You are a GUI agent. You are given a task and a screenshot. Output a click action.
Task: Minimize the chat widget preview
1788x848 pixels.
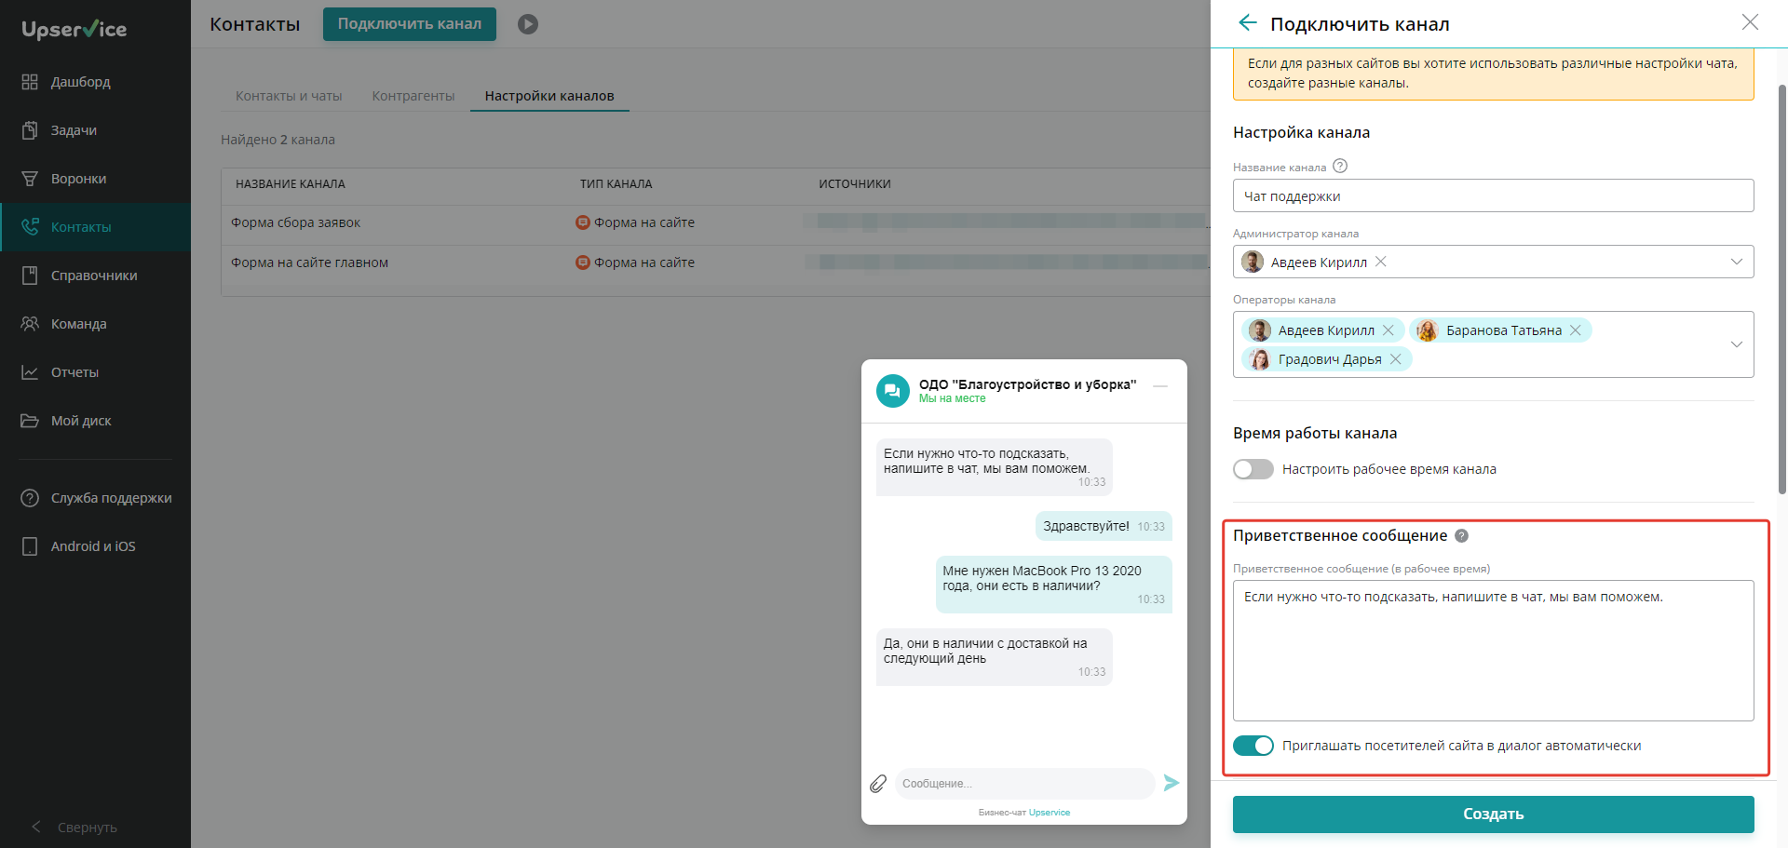[x=1160, y=386]
